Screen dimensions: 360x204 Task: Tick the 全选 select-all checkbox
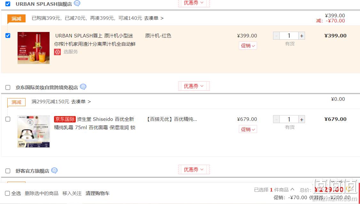(x=7, y=193)
